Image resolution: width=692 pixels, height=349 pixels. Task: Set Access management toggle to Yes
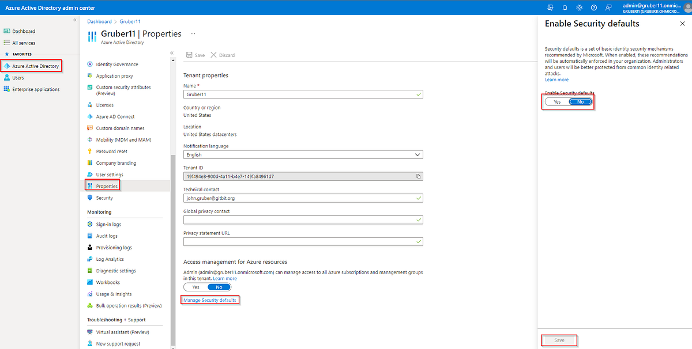[x=195, y=286]
